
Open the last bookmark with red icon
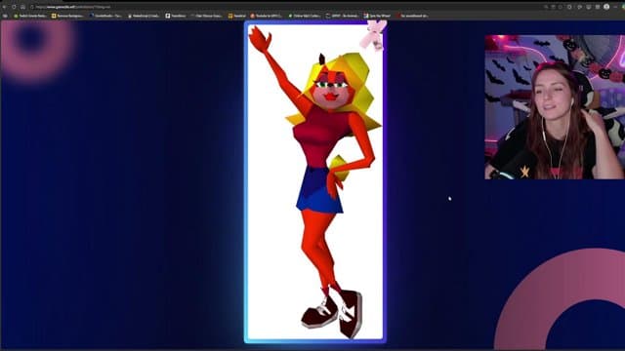point(412,16)
